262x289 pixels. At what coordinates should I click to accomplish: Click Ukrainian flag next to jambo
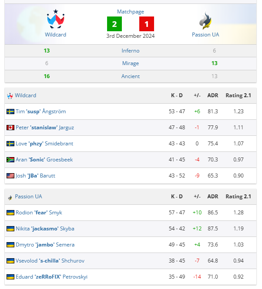coord(10,245)
